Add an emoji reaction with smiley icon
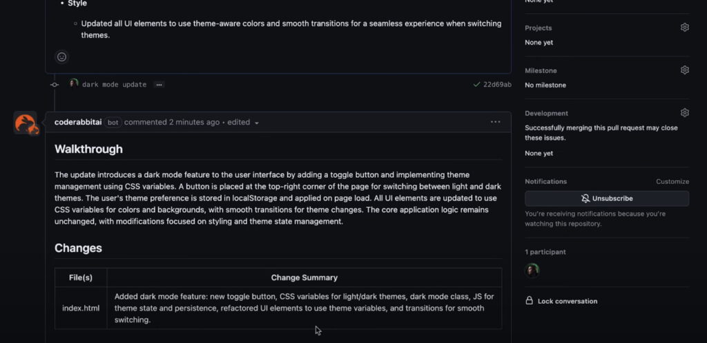 pyautogui.click(x=61, y=57)
